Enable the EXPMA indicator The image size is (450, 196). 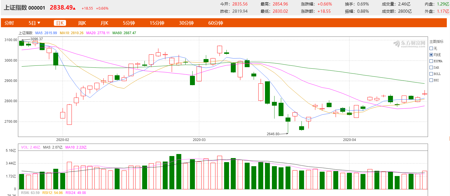[431, 61]
